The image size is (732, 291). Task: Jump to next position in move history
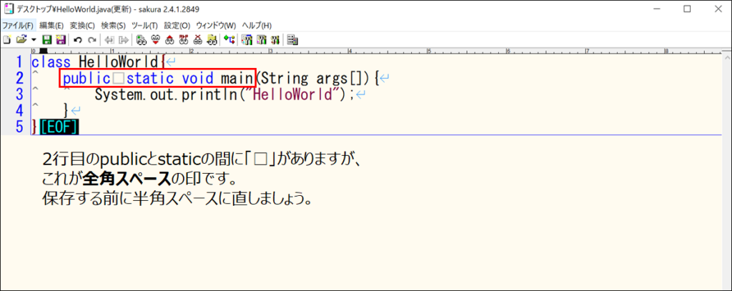point(123,40)
